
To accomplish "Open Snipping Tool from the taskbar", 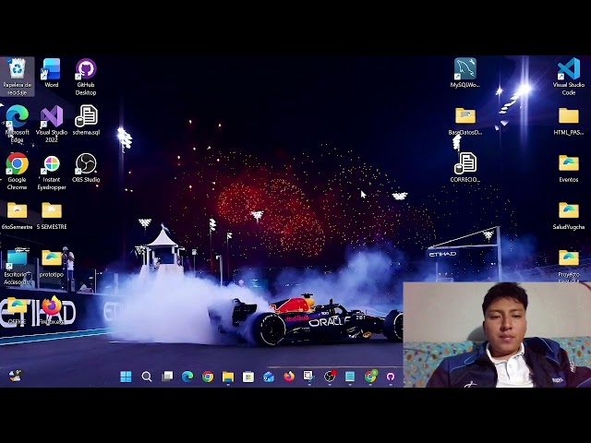I will click(309, 377).
